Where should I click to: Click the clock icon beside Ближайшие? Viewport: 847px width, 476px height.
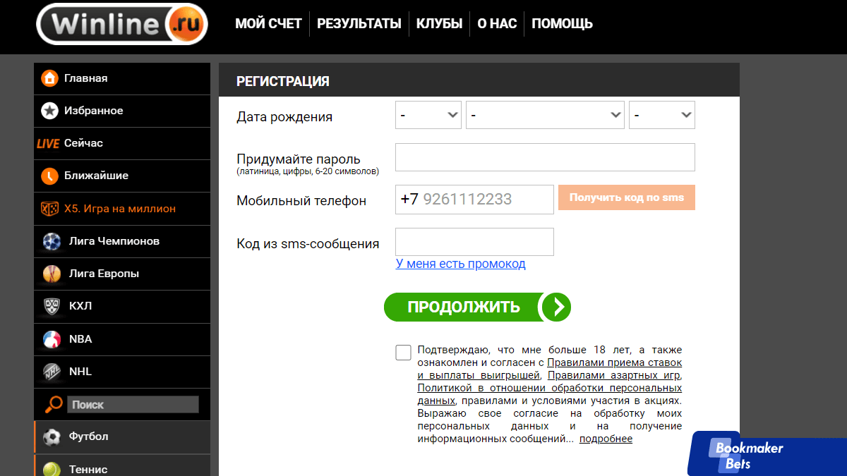click(x=49, y=176)
